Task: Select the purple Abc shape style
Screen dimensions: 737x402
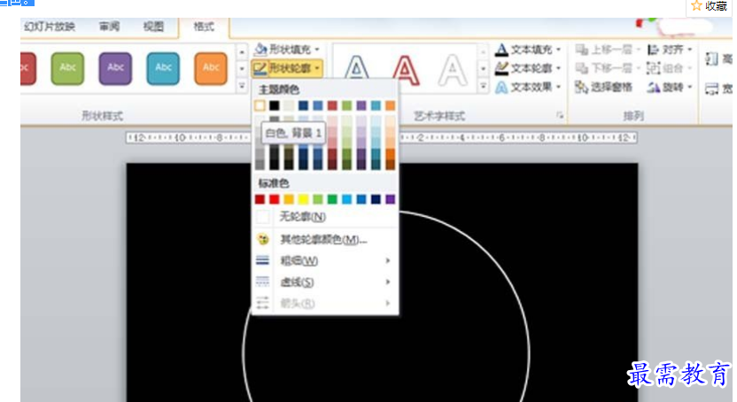Action: click(115, 68)
